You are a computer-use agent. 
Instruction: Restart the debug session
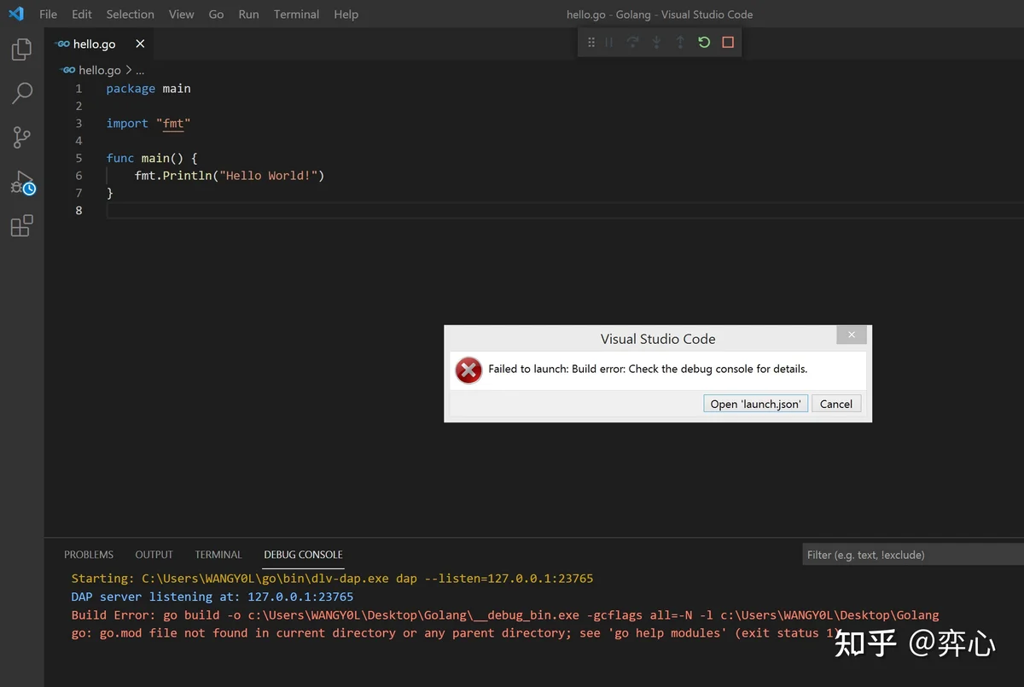(704, 42)
